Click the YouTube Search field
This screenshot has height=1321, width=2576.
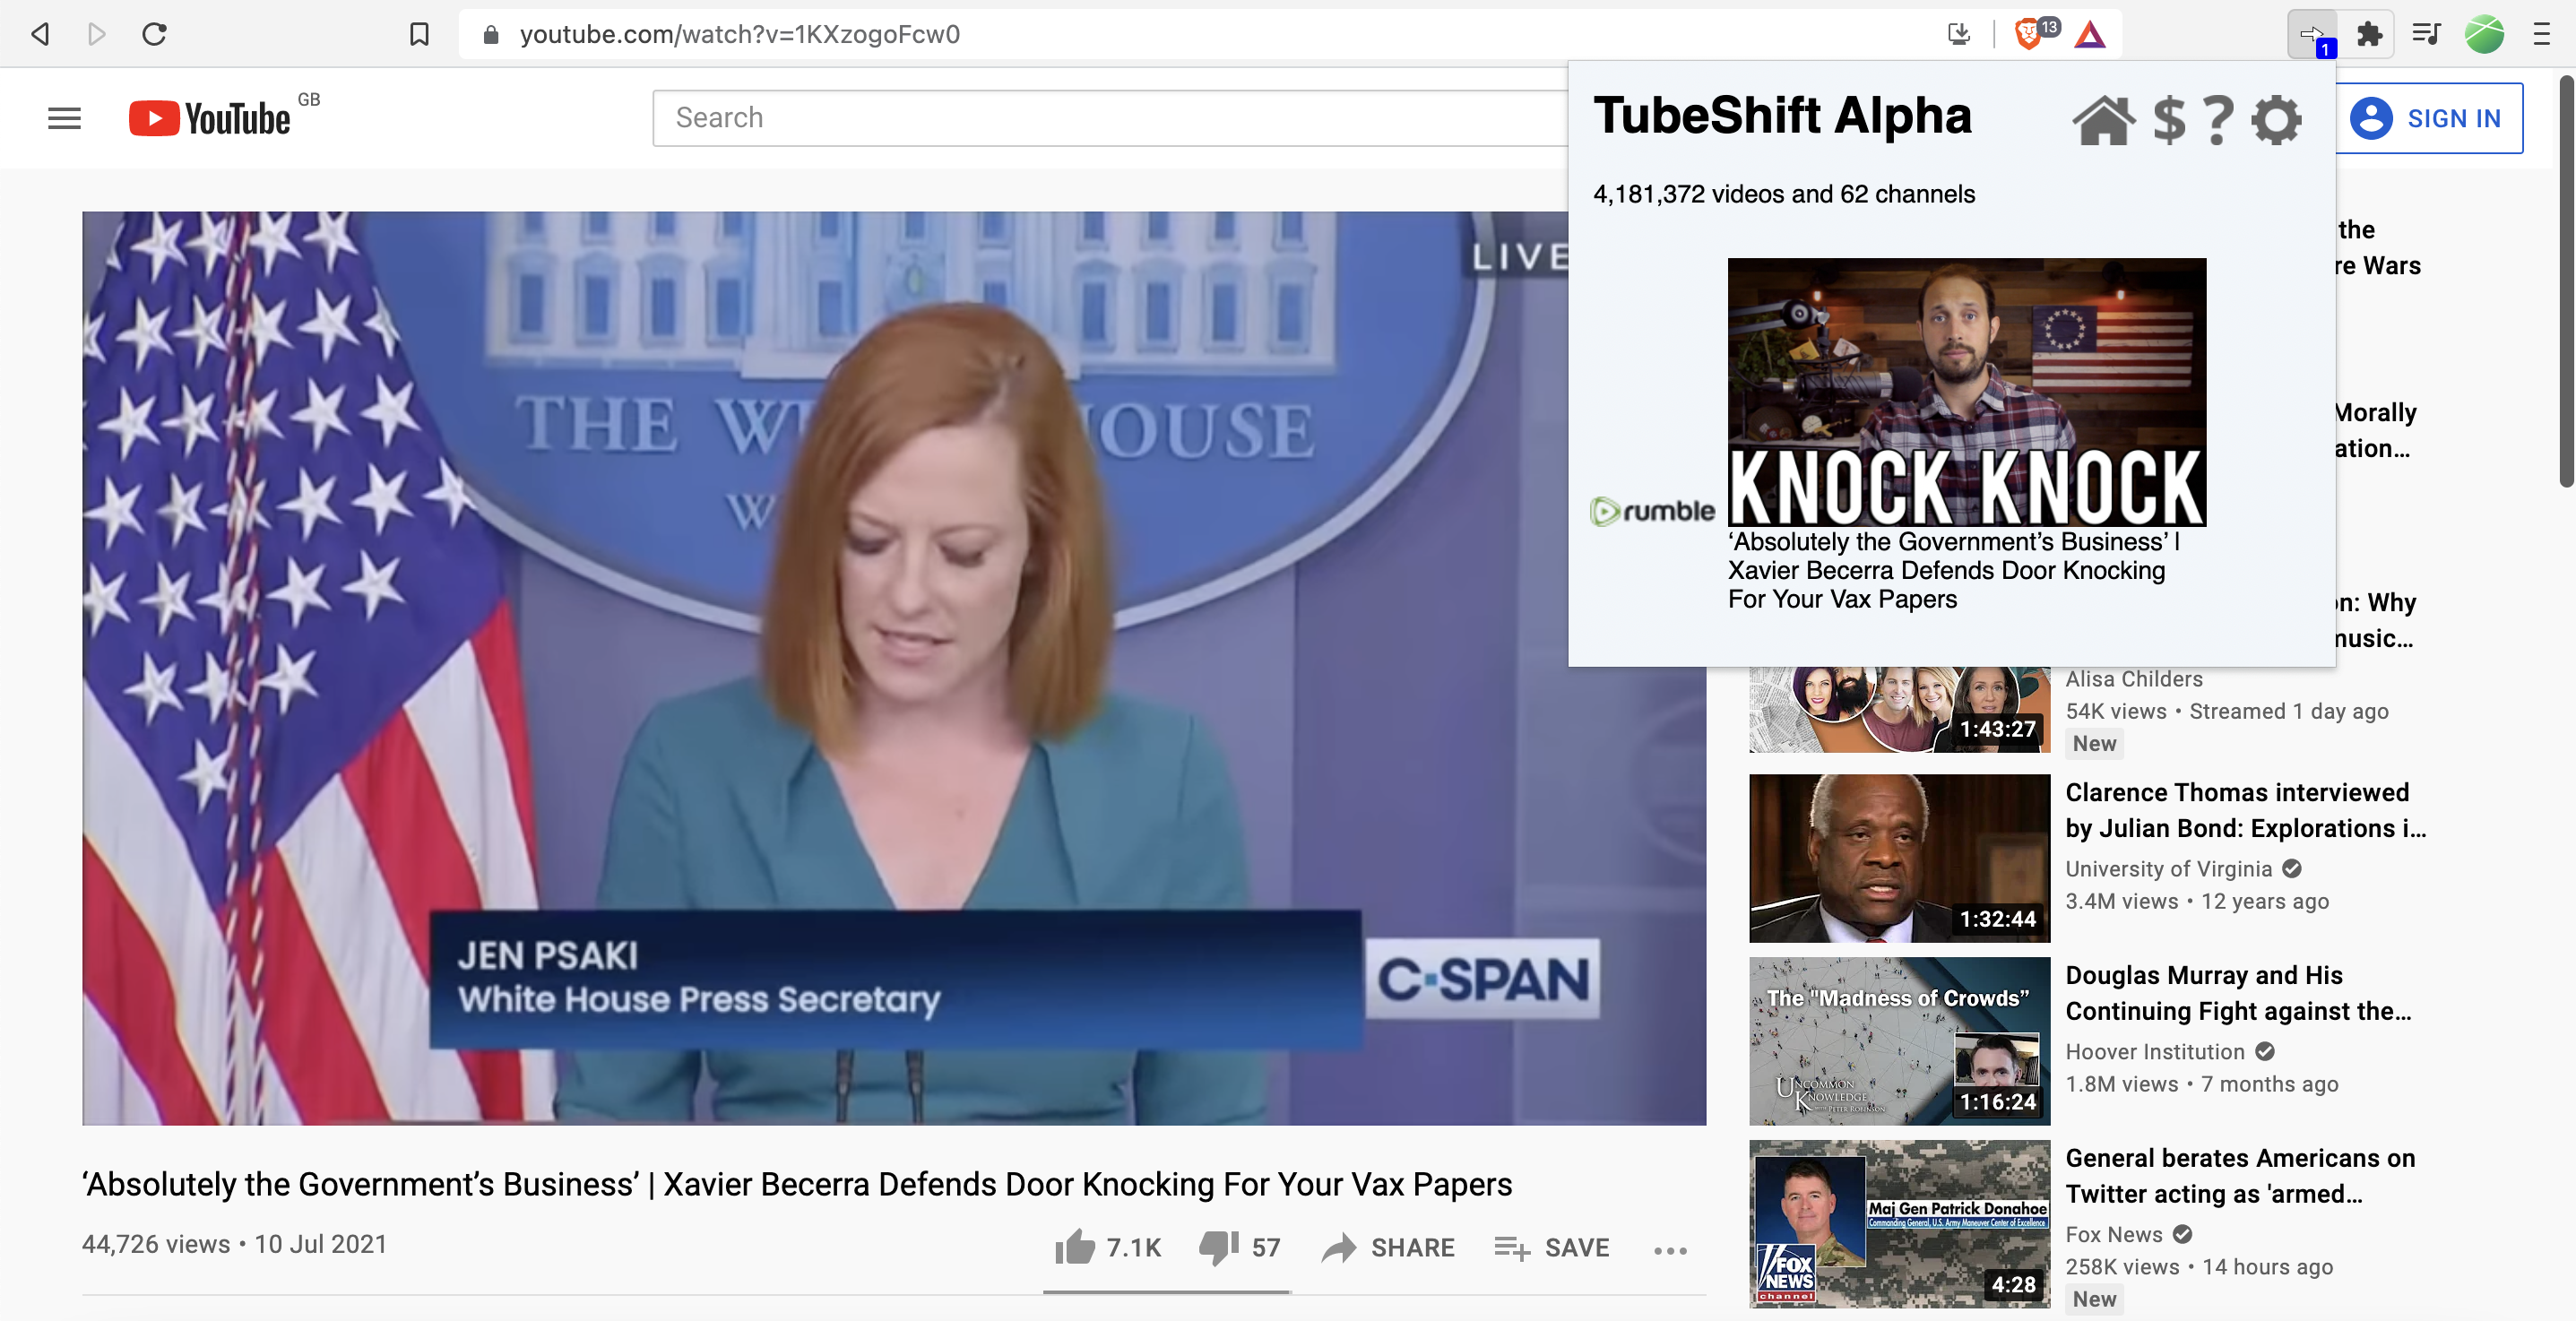pyautogui.click(x=1110, y=118)
